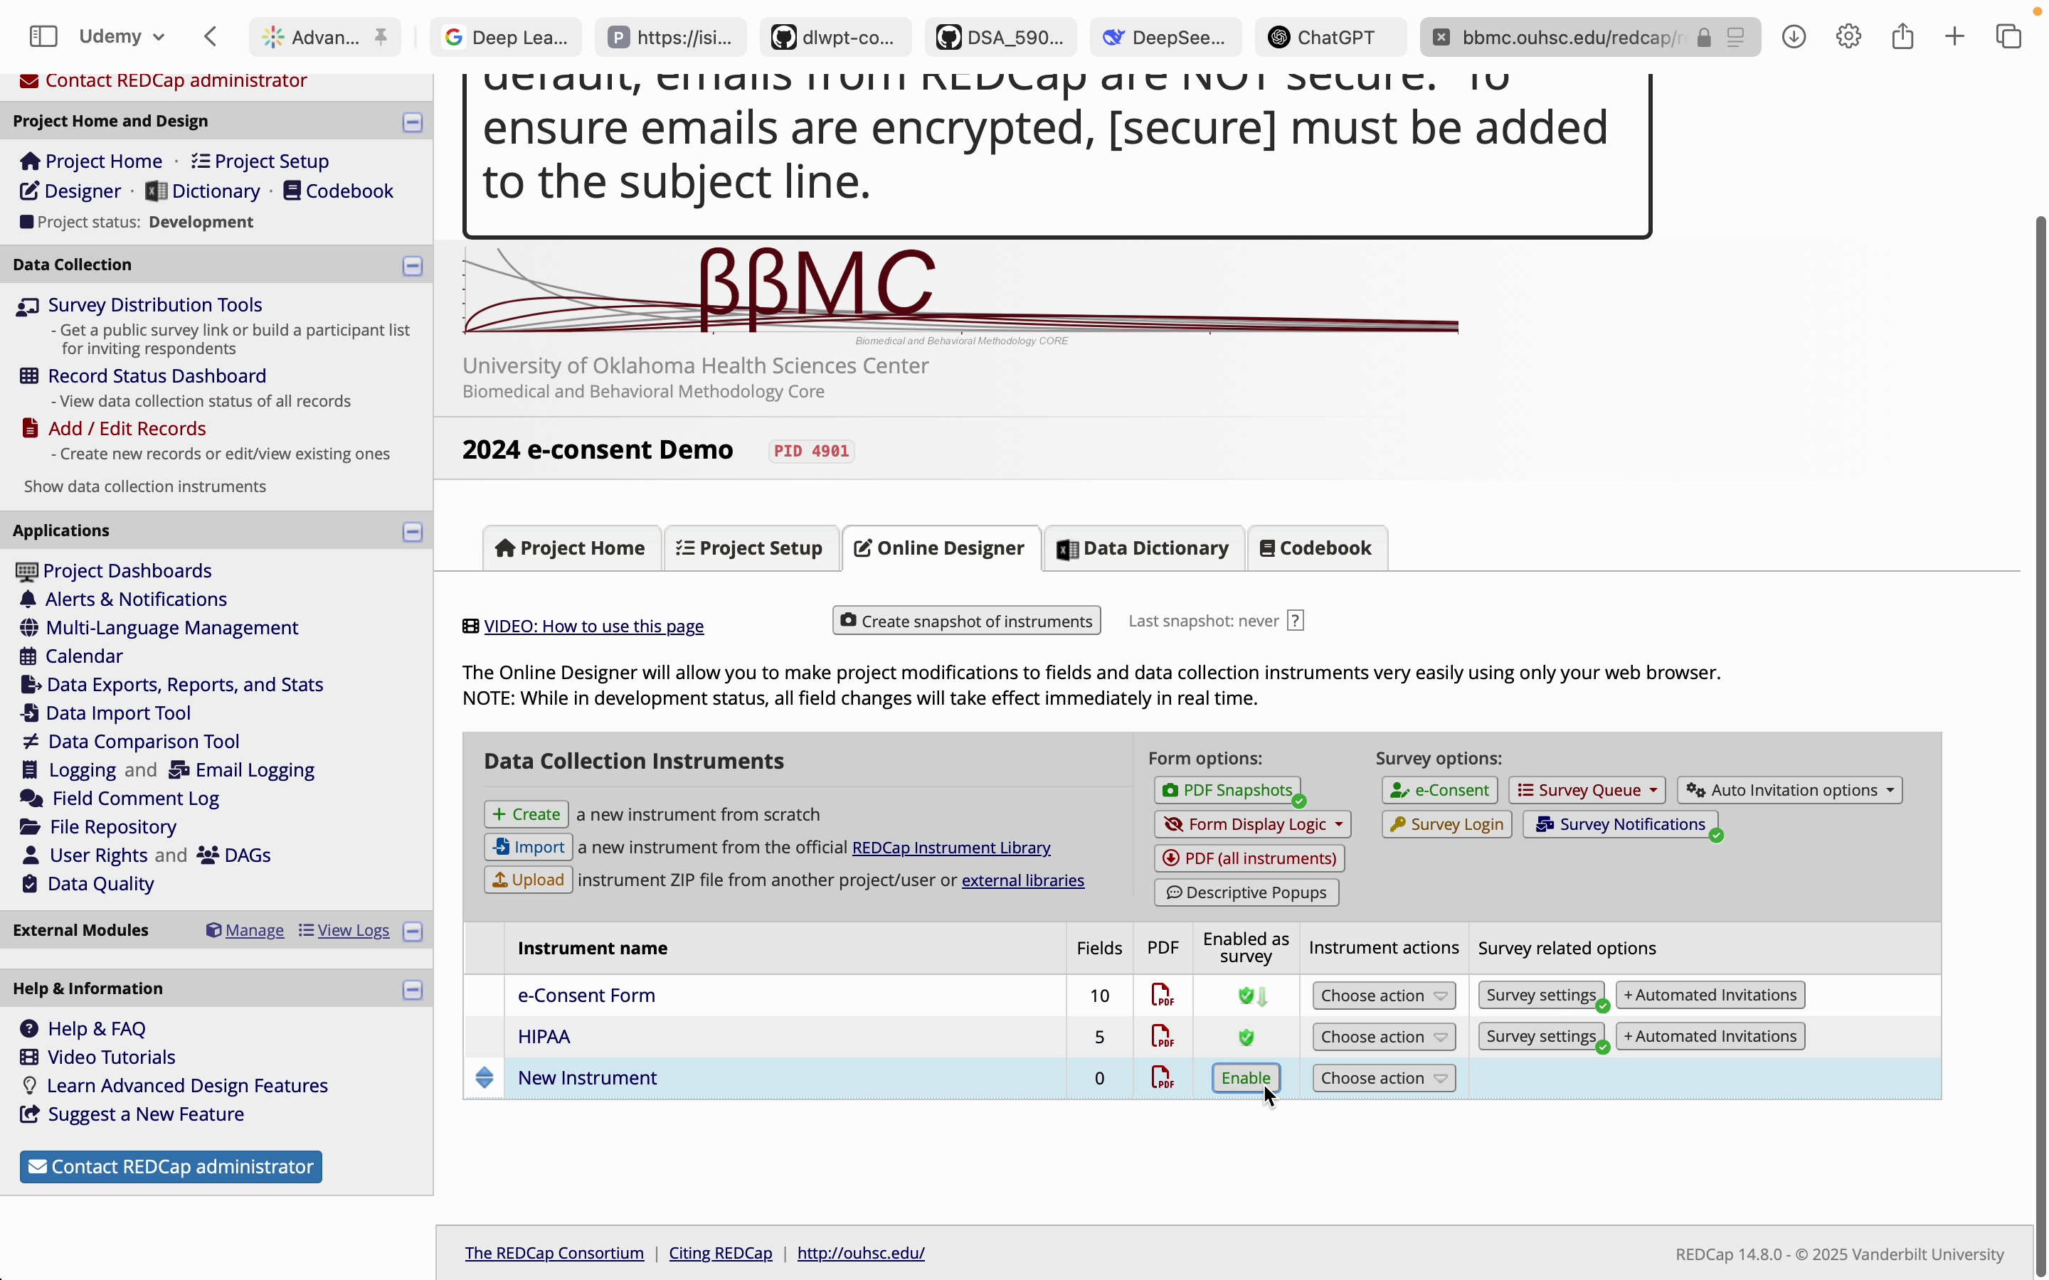Open Choose action dropdown for New Instrument
The image size is (2049, 1280).
tap(1384, 1077)
